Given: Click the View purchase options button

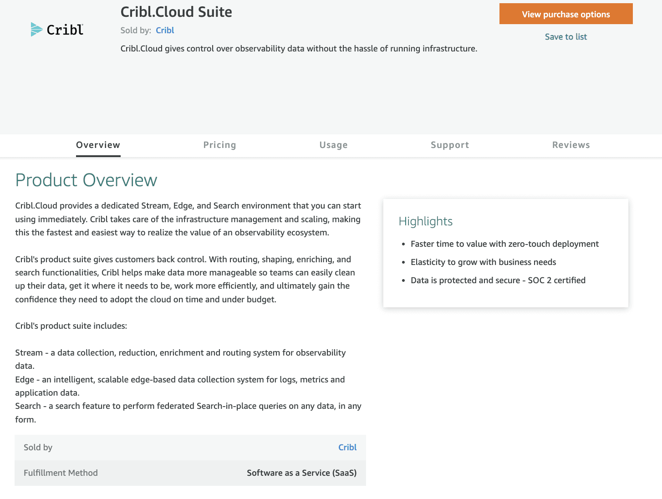Looking at the screenshot, I should (x=565, y=14).
